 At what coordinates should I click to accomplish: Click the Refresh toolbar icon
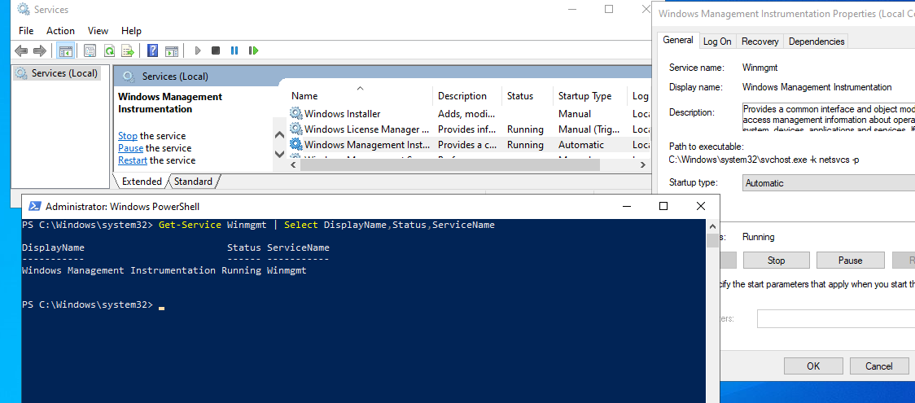pos(108,50)
